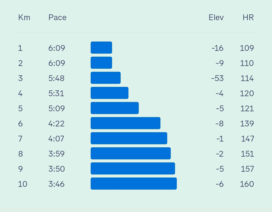This screenshot has height=212, width=272.
Task: Click the -53 elevation value
Action: pyautogui.click(x=217, y=78)
